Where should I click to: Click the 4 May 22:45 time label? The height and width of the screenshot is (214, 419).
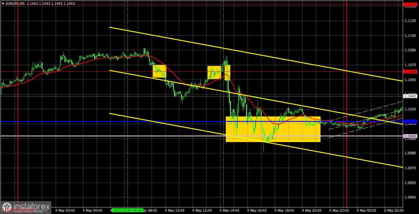339,210
